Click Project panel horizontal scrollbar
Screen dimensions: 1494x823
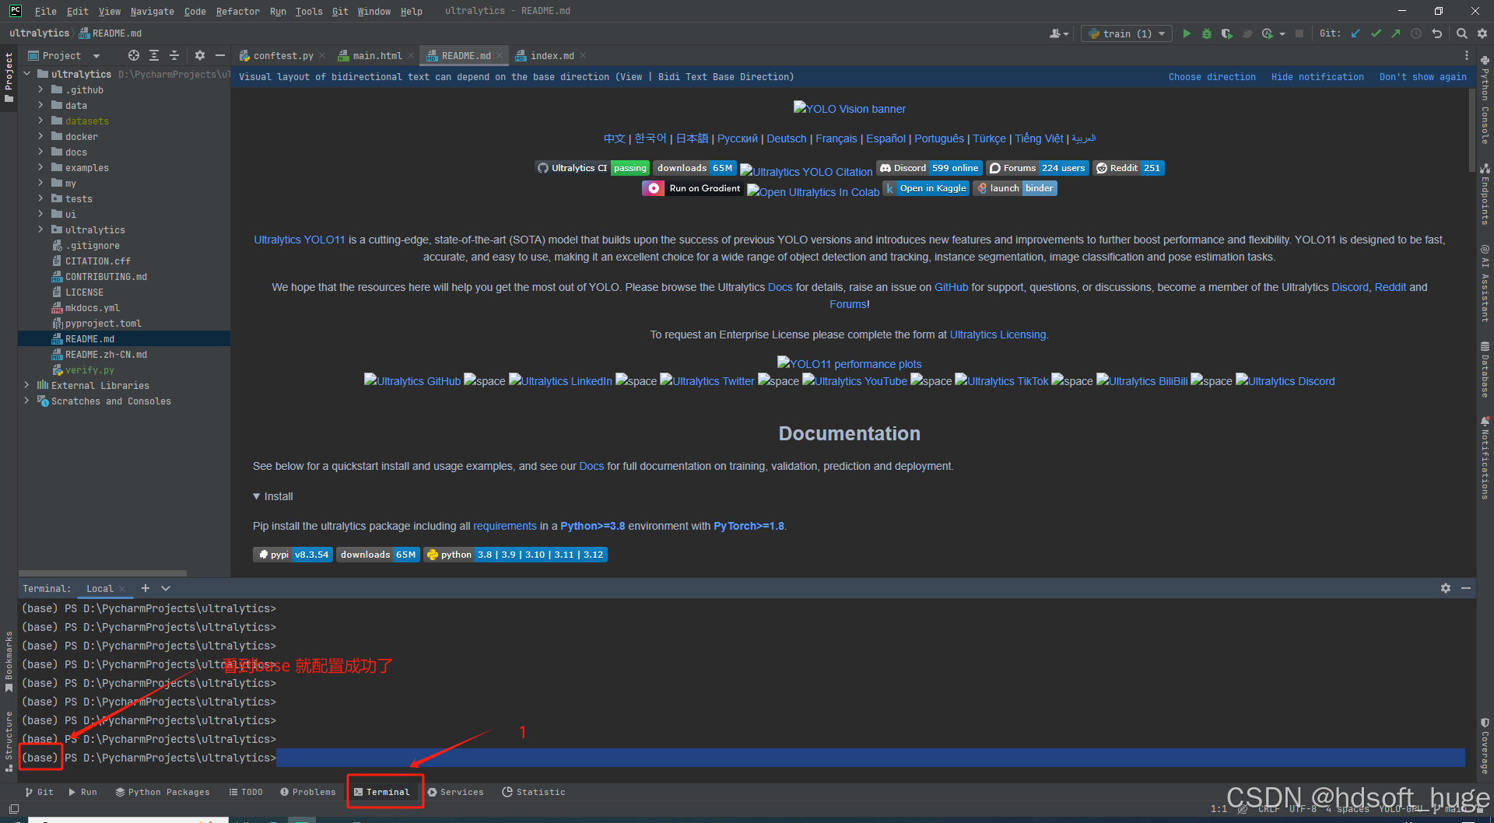pos(102,573)
